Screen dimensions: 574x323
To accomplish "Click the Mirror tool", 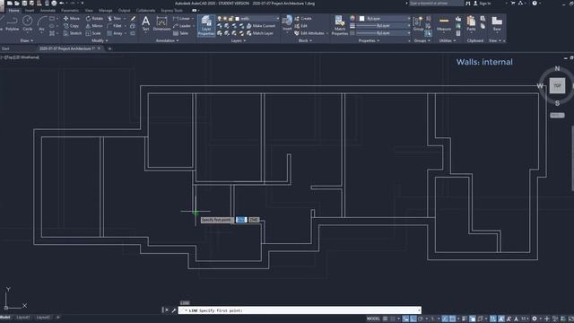I will tap(94, 26).
